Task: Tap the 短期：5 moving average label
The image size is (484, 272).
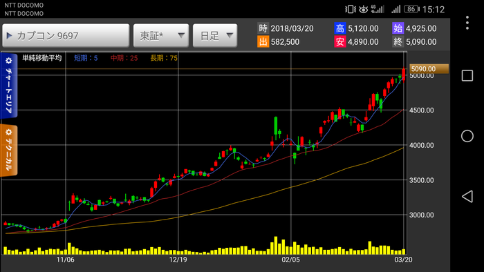Action: (86, 58)
